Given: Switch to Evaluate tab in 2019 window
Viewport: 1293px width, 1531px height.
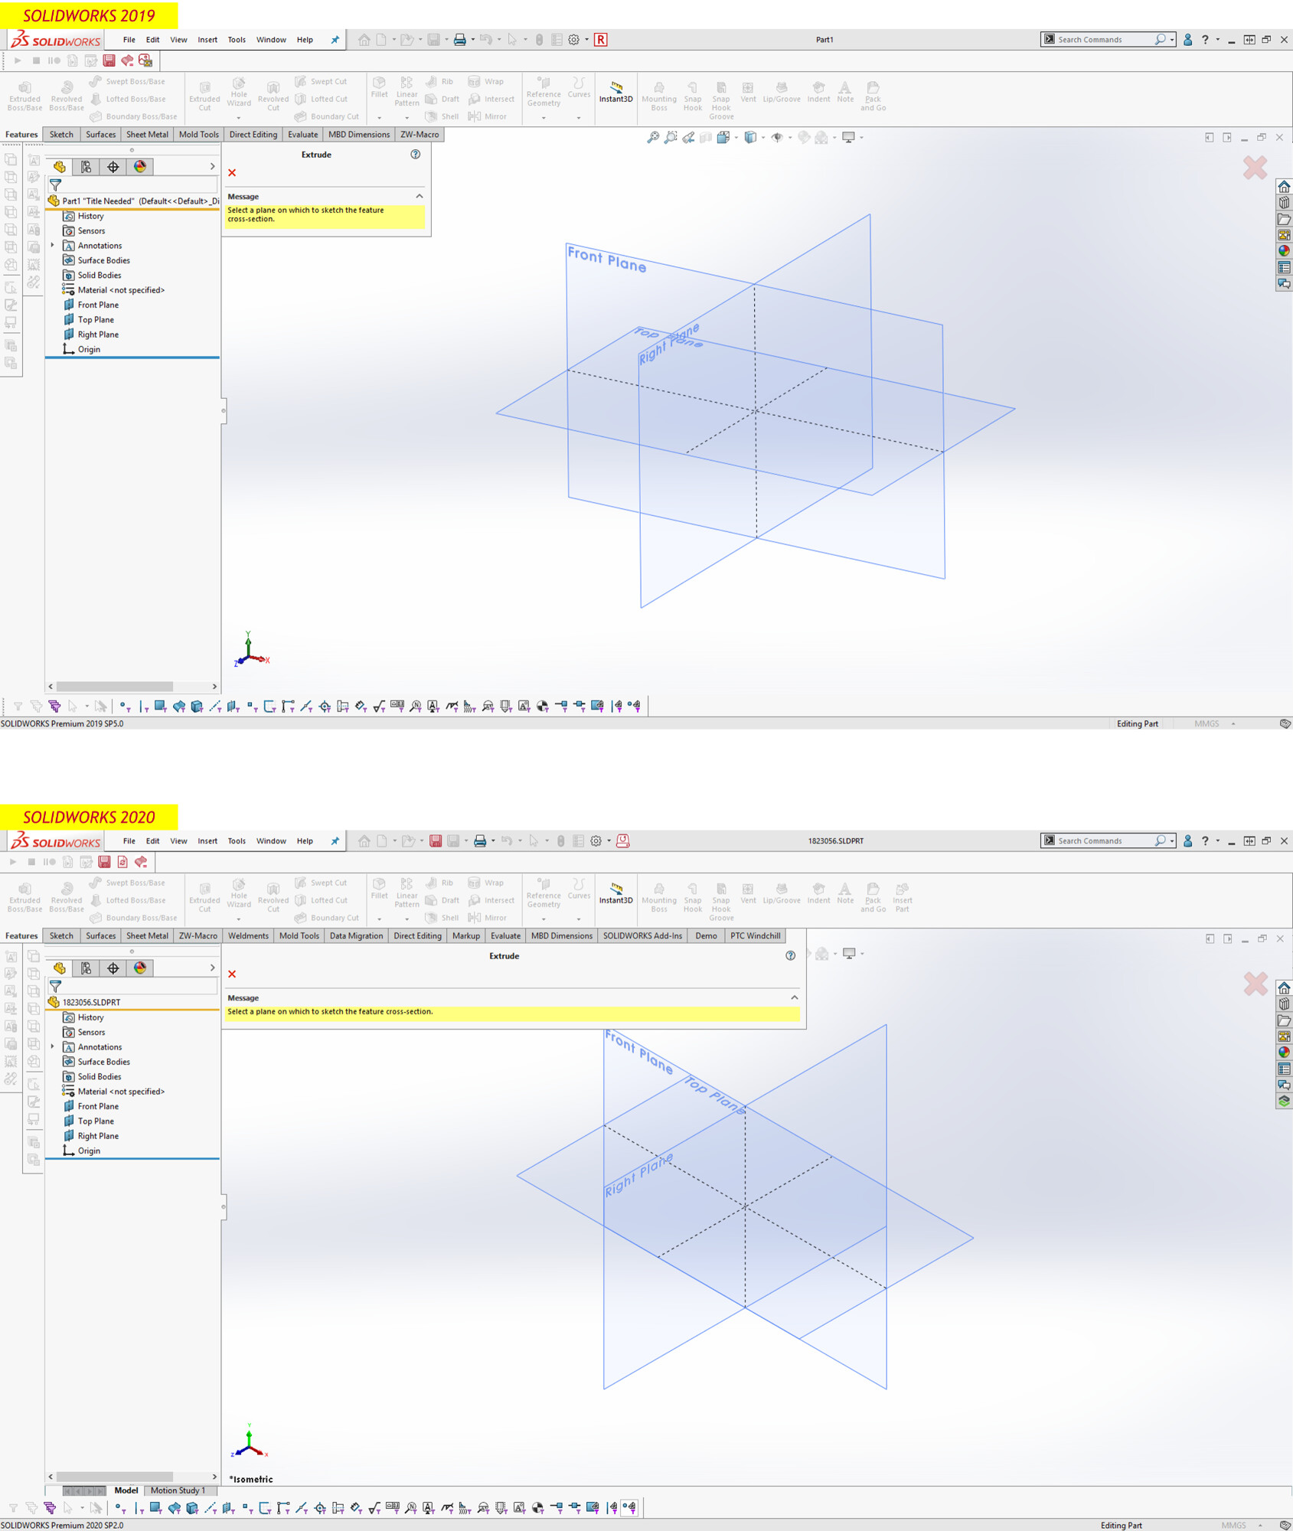Looking at the screenshot, I should (302, 134).
